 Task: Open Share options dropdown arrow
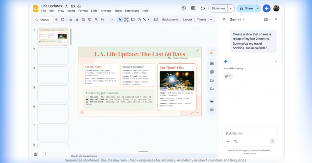click(x=258, y=8)
